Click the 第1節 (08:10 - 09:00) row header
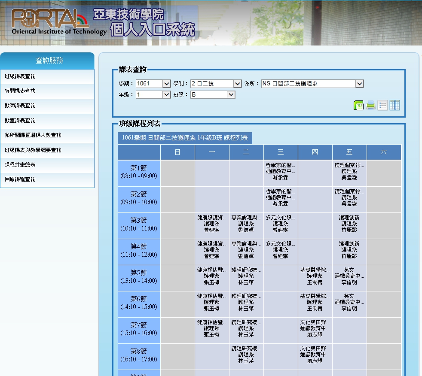This screenshot has width=422, height=376. (x=139, y=173)
